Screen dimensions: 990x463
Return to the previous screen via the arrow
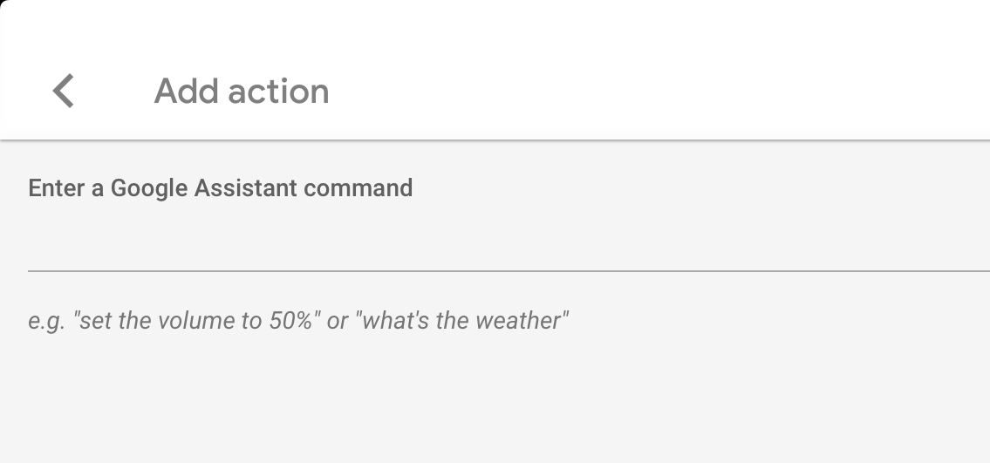coord(63,91)
